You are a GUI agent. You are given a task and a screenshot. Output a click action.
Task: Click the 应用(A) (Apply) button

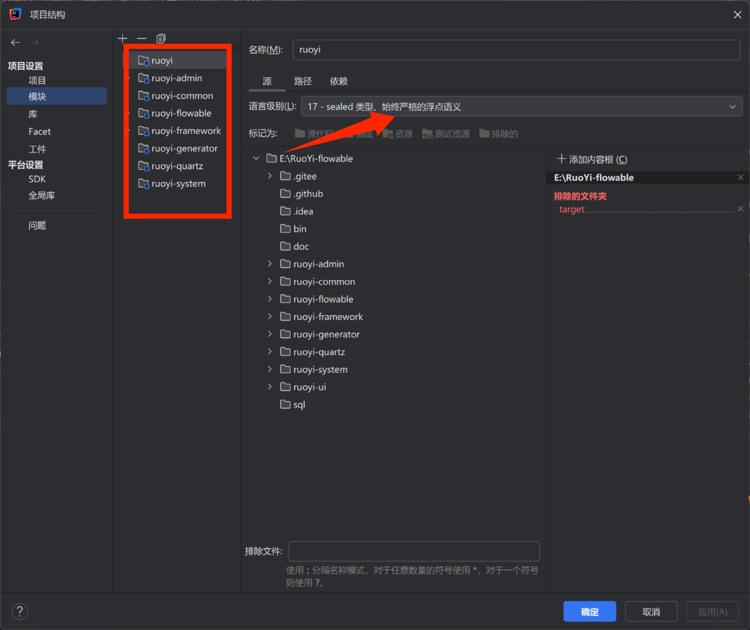click(713, 611)
